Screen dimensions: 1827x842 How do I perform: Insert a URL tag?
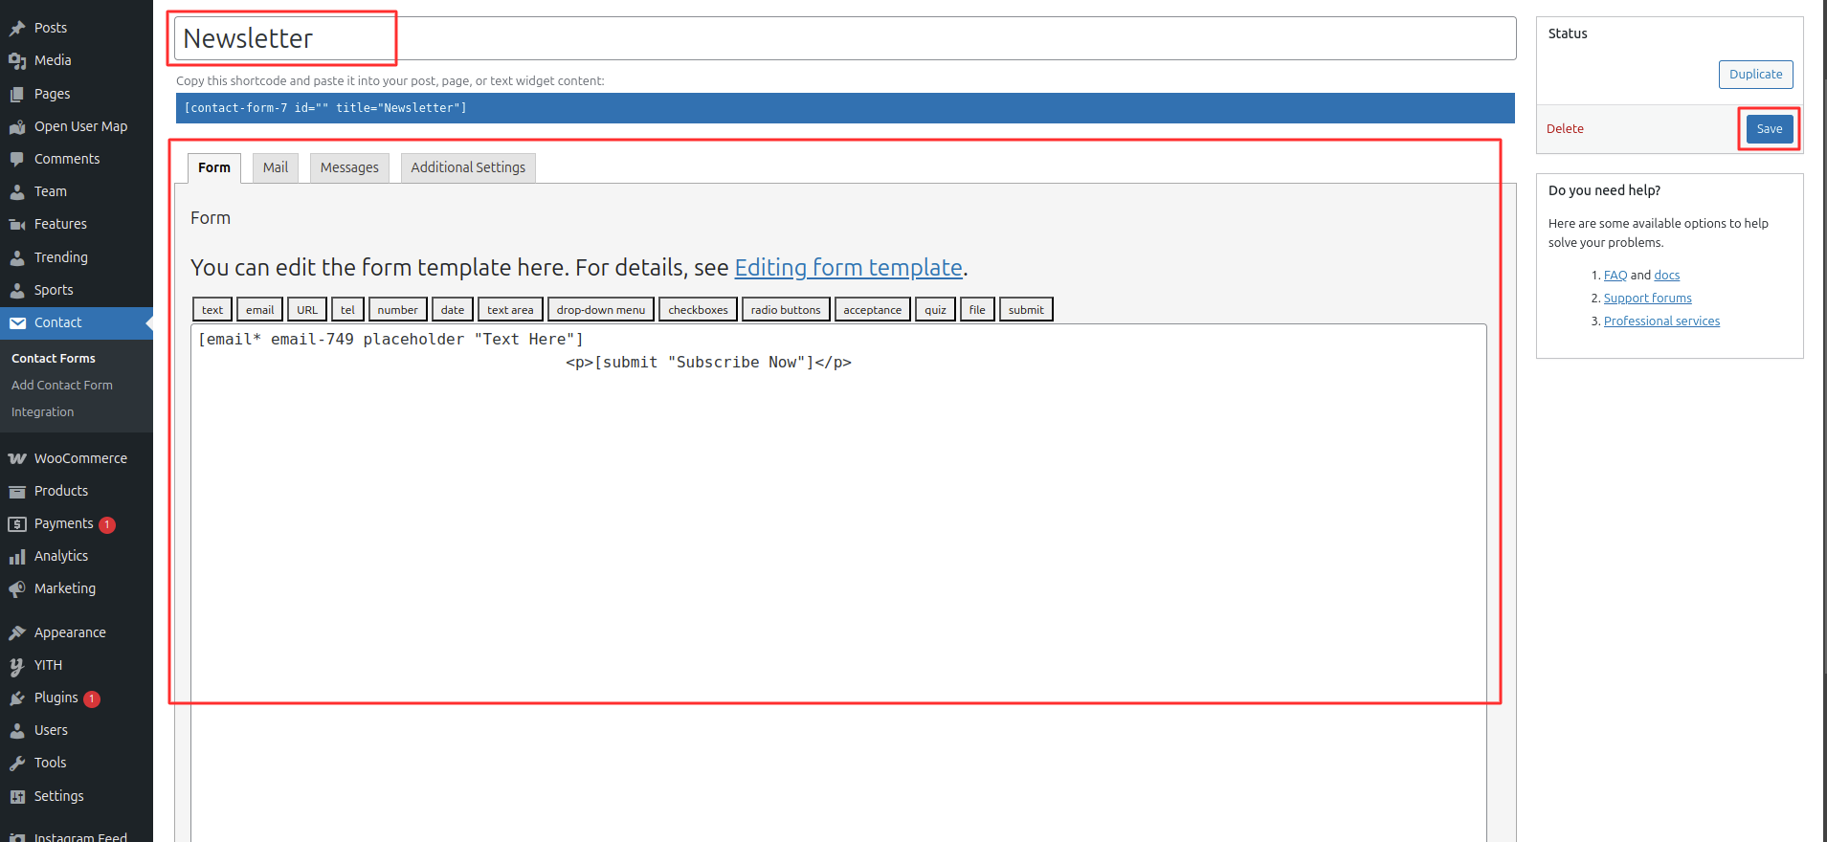pyautogui.click(x=307, y=309)
